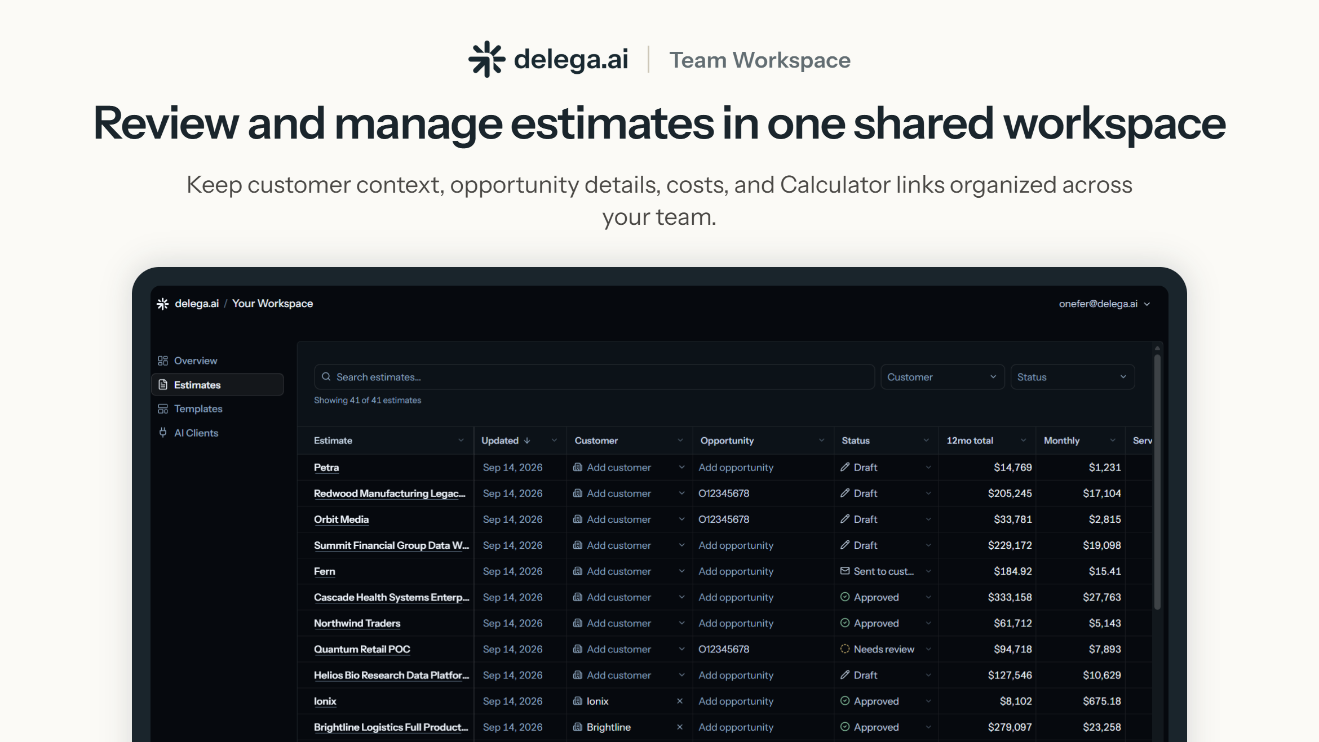Remove Brightline customer with the x icon
Viewport: 1319px width, 742px height.
(680, 727)
